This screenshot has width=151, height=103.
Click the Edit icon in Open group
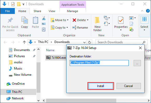click(x=132, y=24)
